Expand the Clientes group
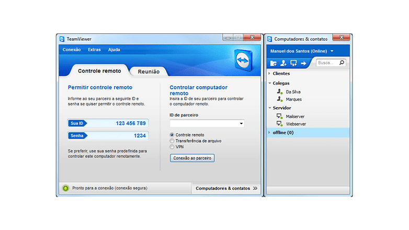The width and height of the screenshot is (409, 230). click(269, 74)
